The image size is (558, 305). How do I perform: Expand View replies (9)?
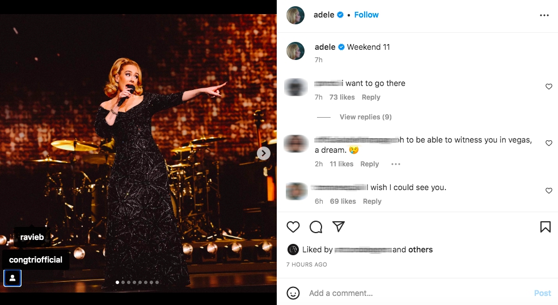(365, 117)
